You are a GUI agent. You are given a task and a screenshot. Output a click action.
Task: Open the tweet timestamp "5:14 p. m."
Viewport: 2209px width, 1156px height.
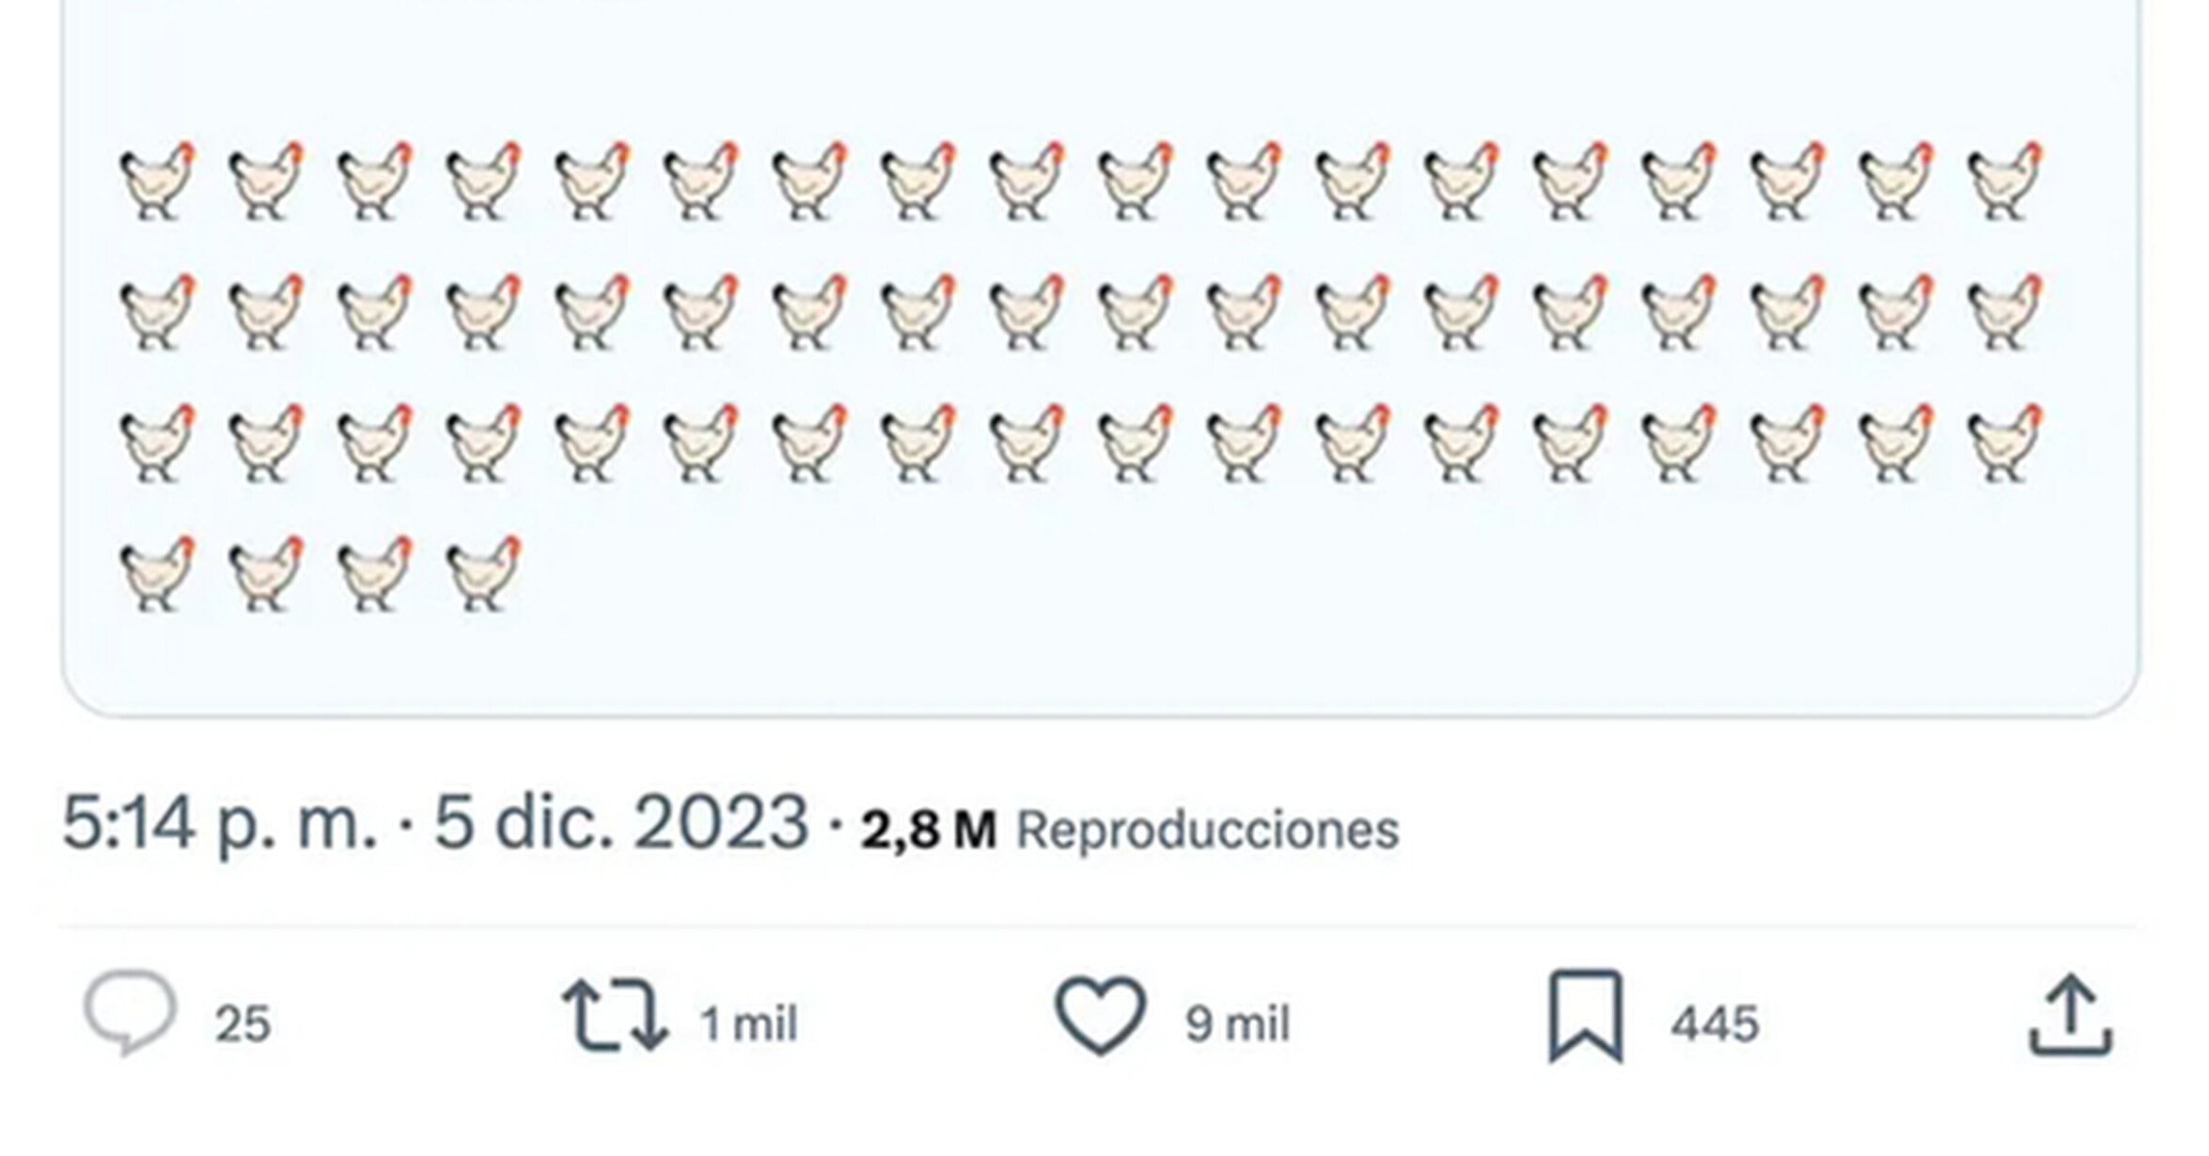tap(219, 823)
